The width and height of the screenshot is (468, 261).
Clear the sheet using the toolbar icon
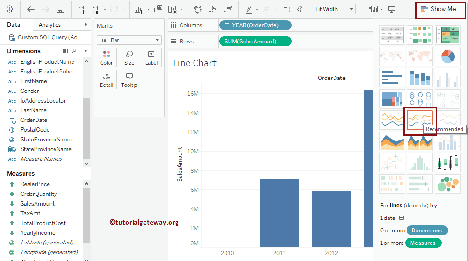173,9
